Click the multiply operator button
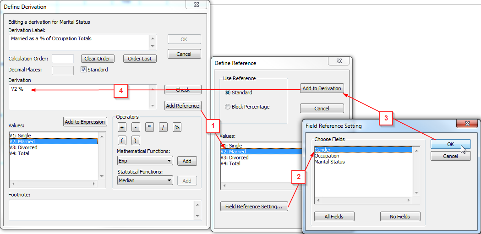This screenshot has height=234, width=481. (x=149, y=127)
